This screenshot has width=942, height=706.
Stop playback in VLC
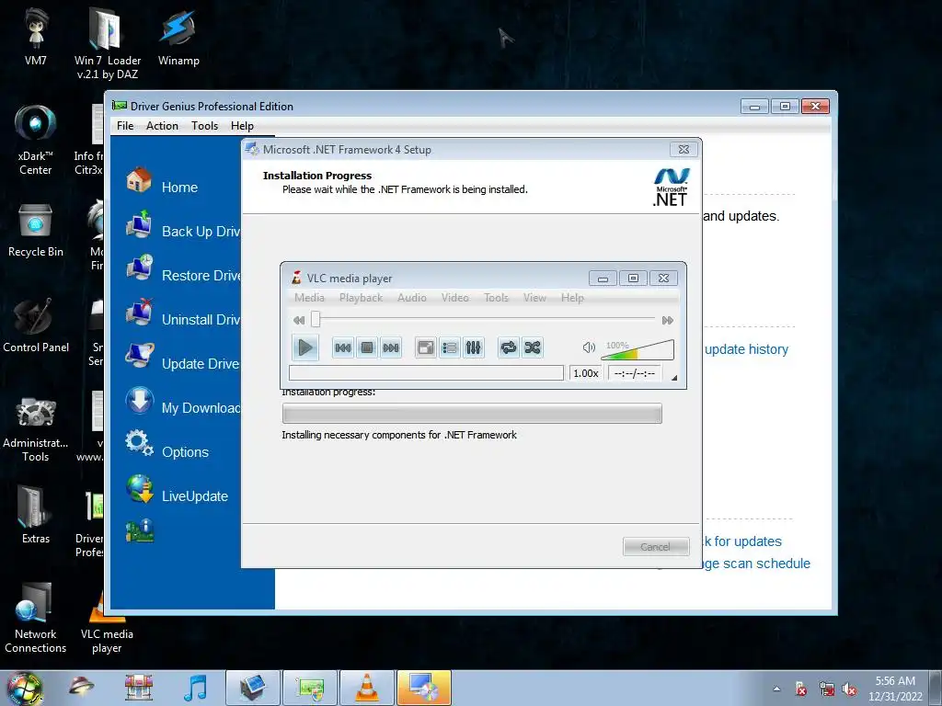tap(367, 347)
